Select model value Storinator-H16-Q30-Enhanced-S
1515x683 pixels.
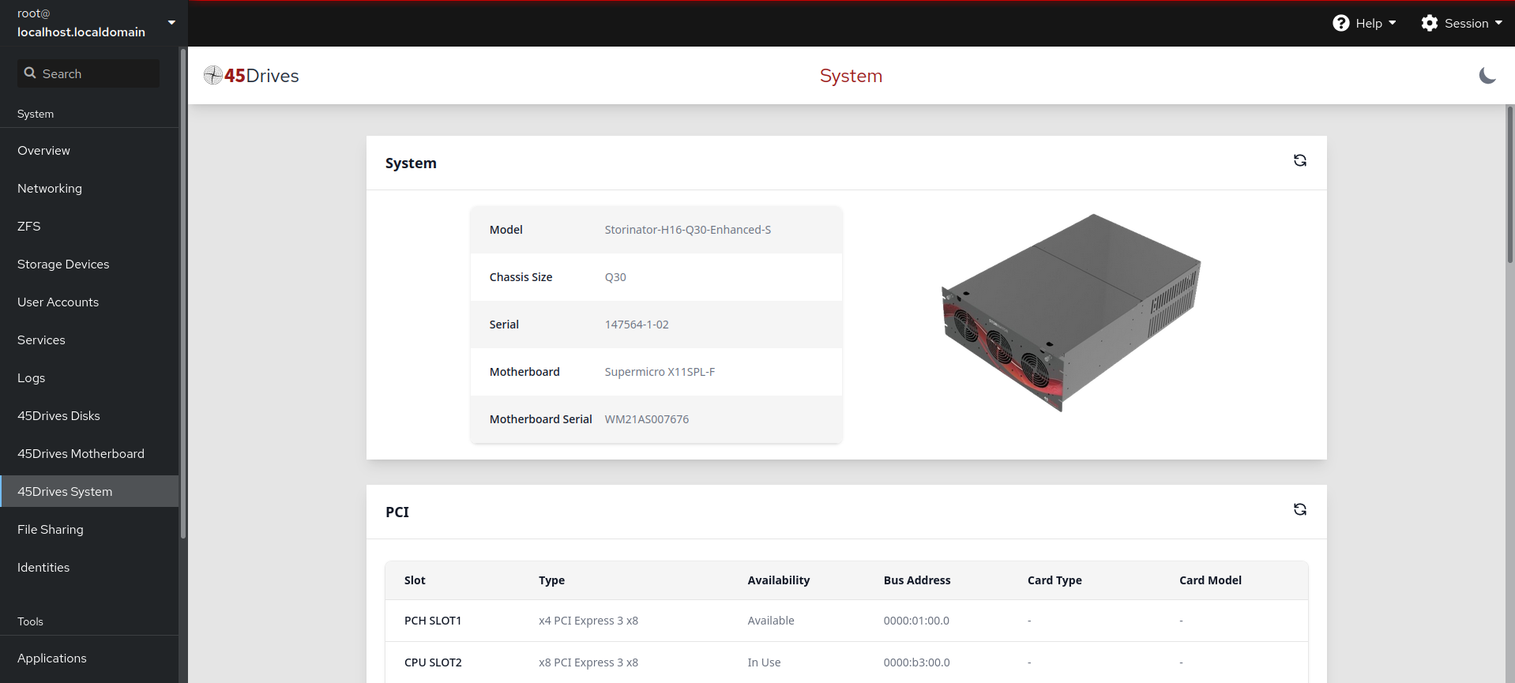click(687, 230)
